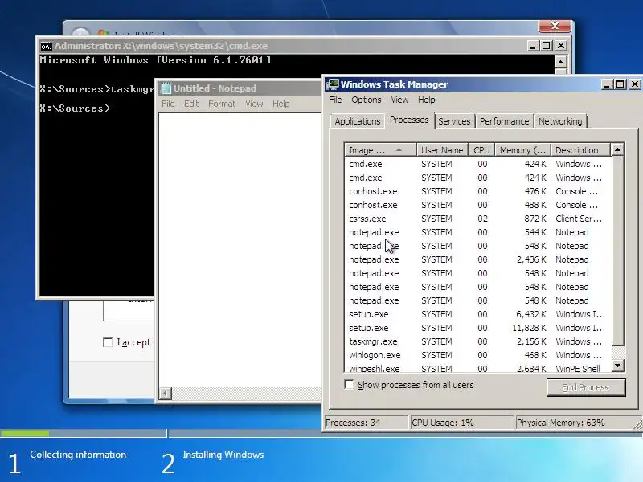643x482 pixels.
Task: Open Notepad Help menu
Action: coord(281,104)
